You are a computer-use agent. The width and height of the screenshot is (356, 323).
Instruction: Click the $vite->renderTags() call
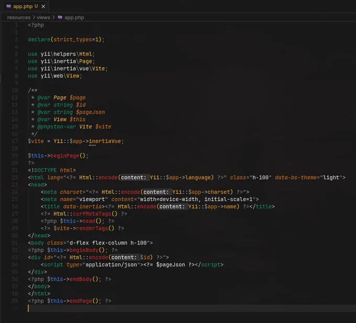click(84, 228)
